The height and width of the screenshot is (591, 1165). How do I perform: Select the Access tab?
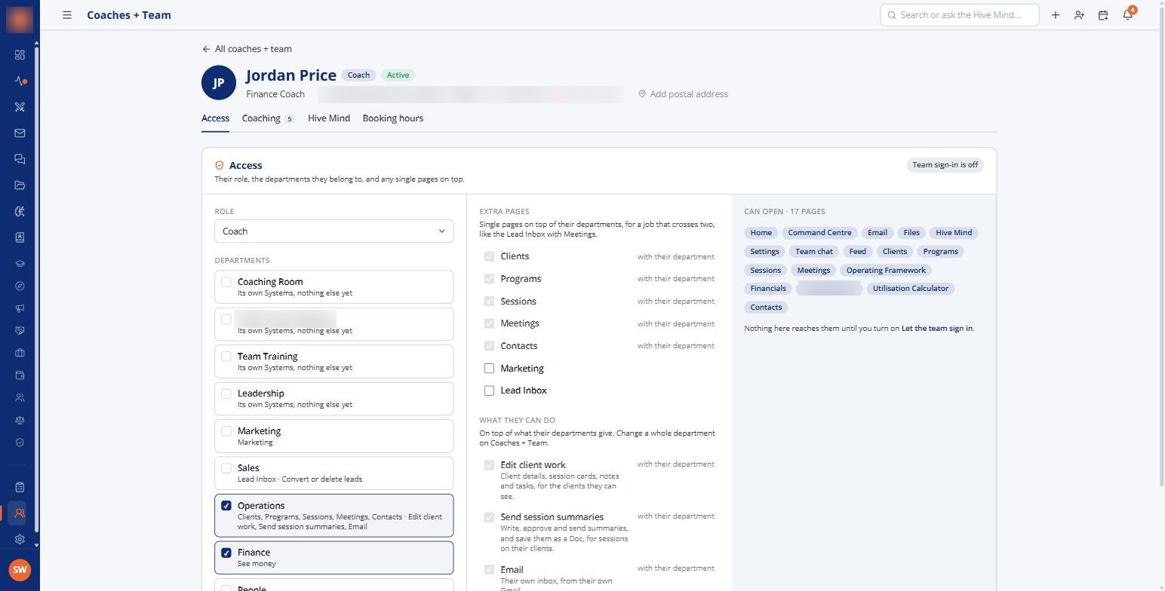coord(215,118)
